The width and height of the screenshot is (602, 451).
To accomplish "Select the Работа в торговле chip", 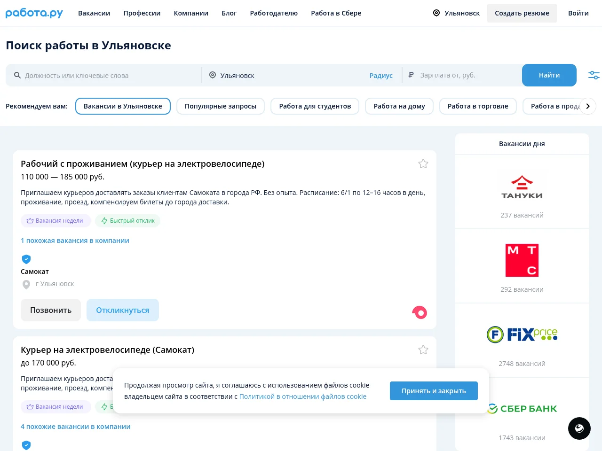I will pos(478,106).
